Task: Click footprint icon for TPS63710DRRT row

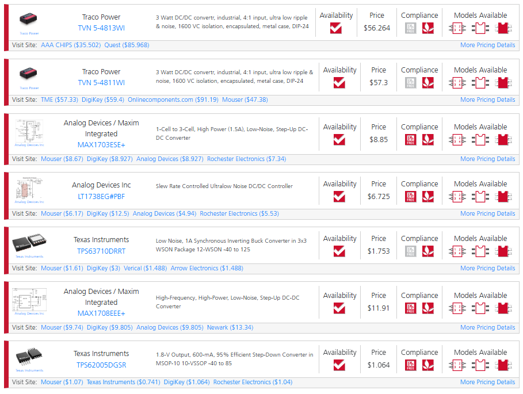Action: [x=480, y=251]
